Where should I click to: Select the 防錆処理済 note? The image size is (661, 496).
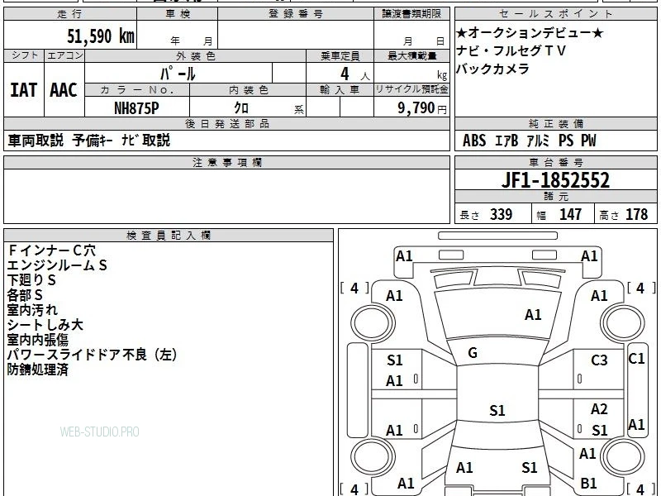(37, 370)
